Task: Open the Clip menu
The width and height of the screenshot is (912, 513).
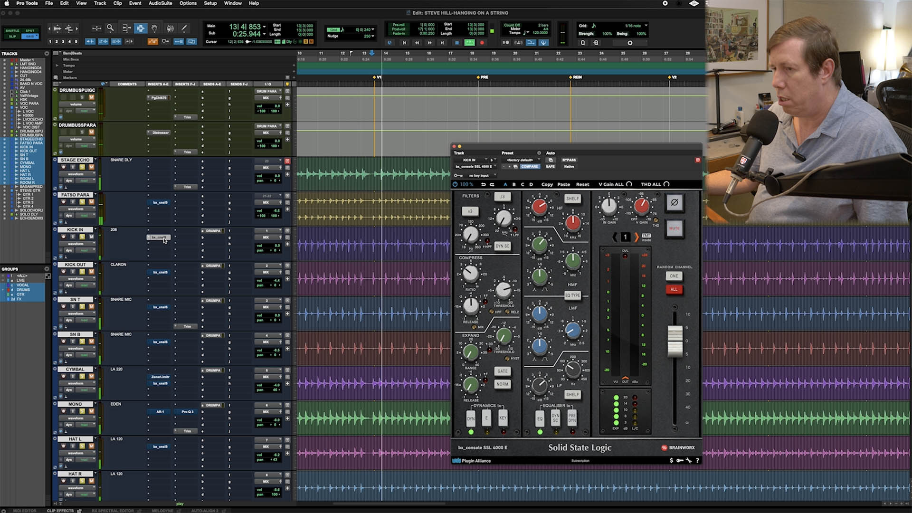Action: click(118, 3)
